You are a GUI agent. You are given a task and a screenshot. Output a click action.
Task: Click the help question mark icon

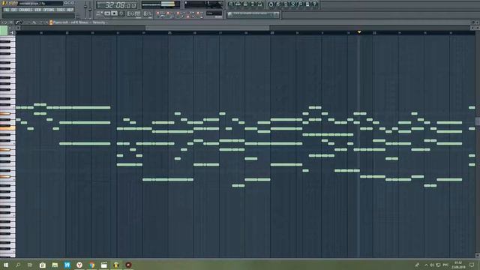[x=315, y=4]
